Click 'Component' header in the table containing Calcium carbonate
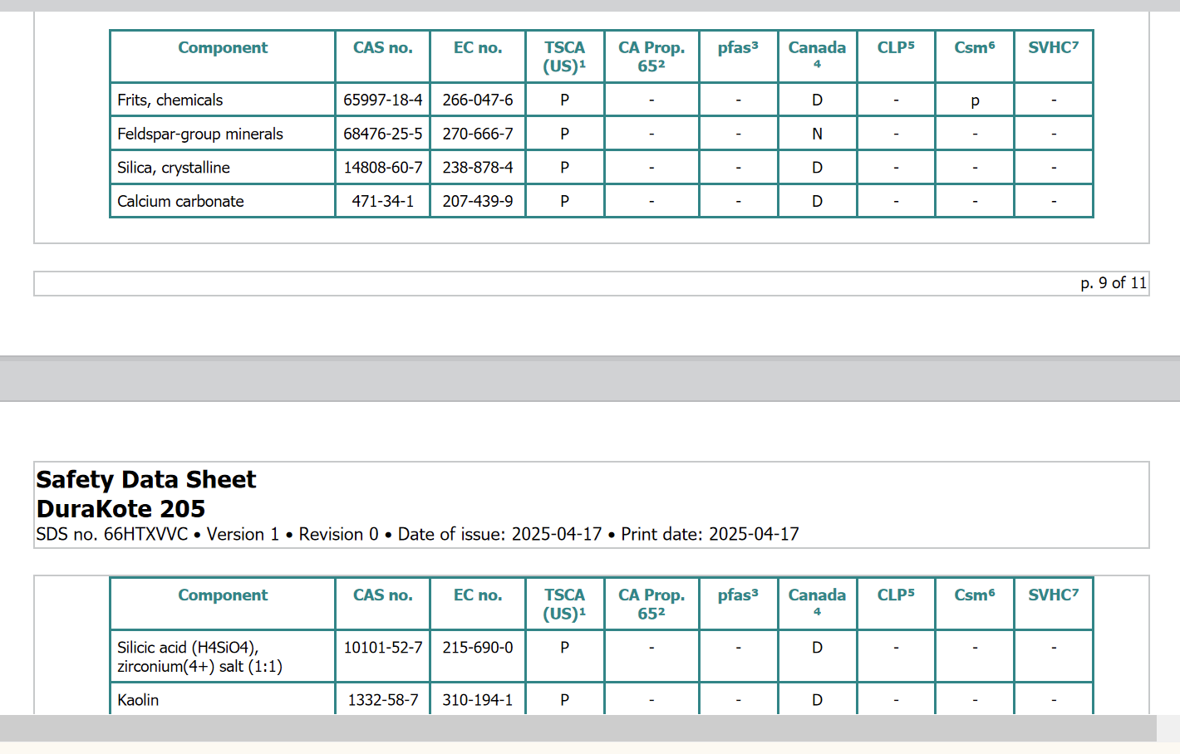This screenshot has height=754, width=1180. coord(223,47)
